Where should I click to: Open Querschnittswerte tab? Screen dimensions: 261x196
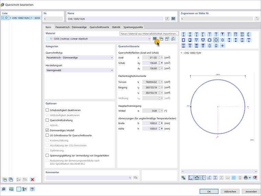99,27
